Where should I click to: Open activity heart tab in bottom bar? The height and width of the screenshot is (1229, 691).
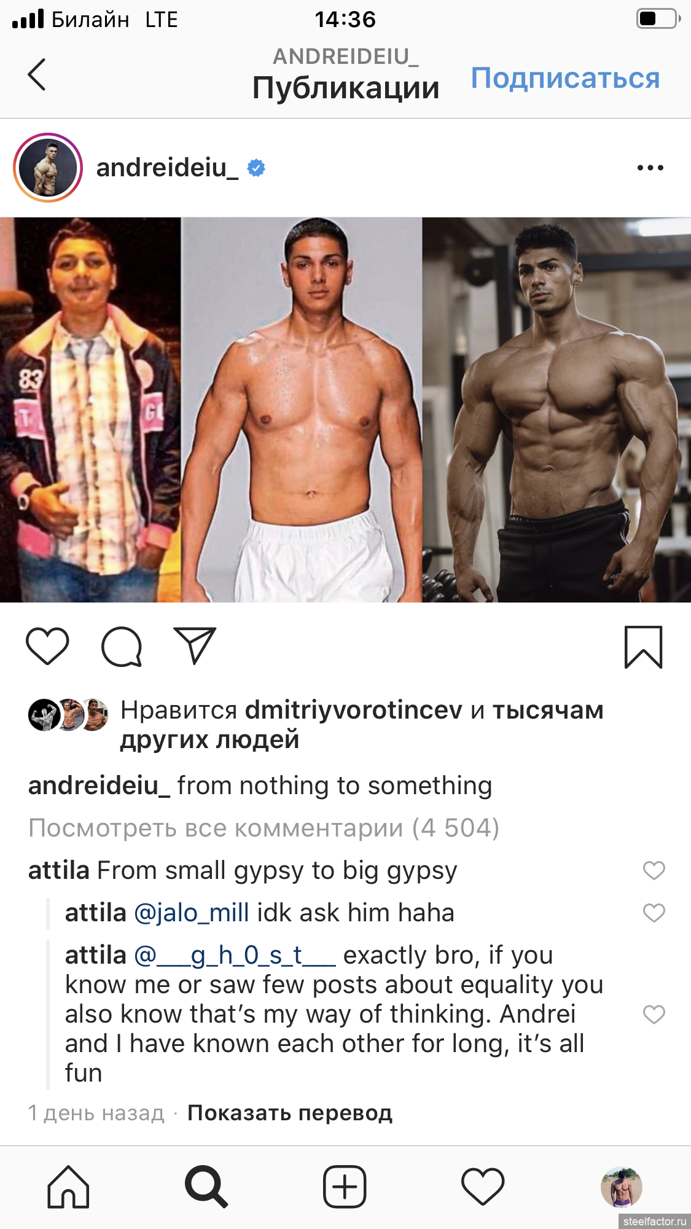(483, 1187)
